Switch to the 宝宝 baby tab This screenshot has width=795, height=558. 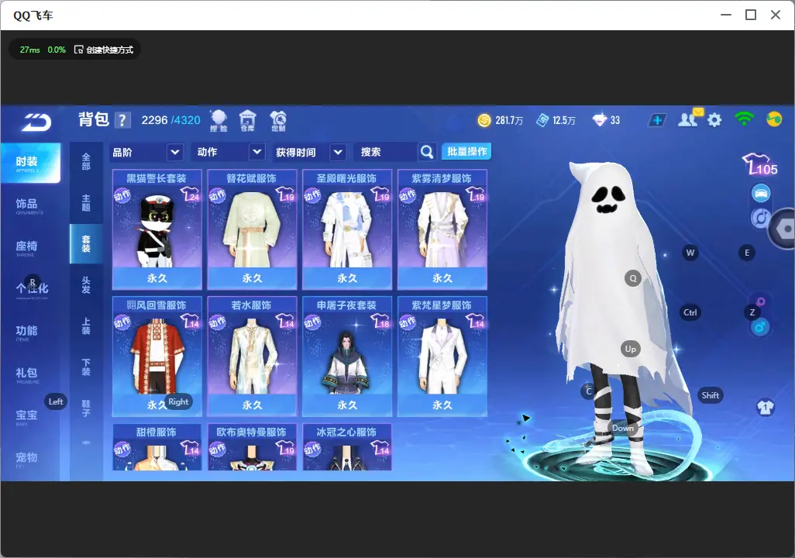[x=26, y=416]
